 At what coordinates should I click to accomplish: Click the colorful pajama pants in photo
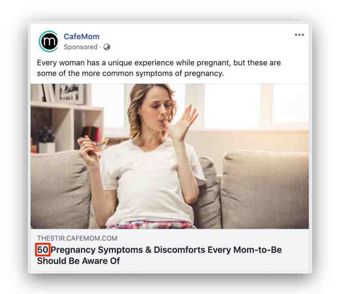point(151,224)
